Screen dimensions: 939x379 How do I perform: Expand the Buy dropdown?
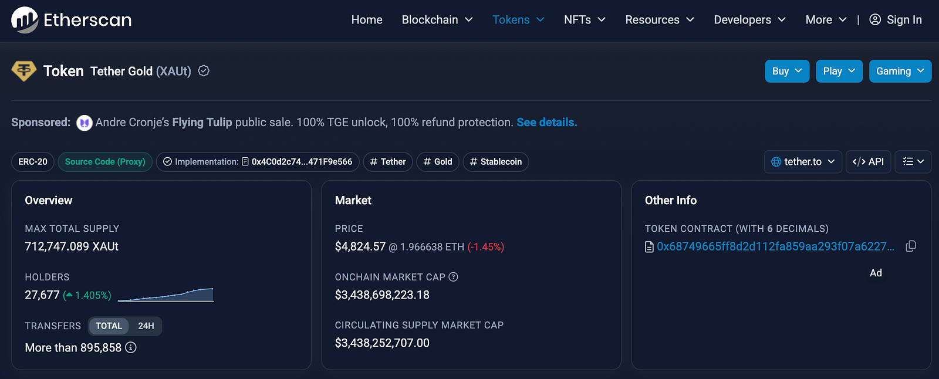pyautogui.click(x=786, y=71)
